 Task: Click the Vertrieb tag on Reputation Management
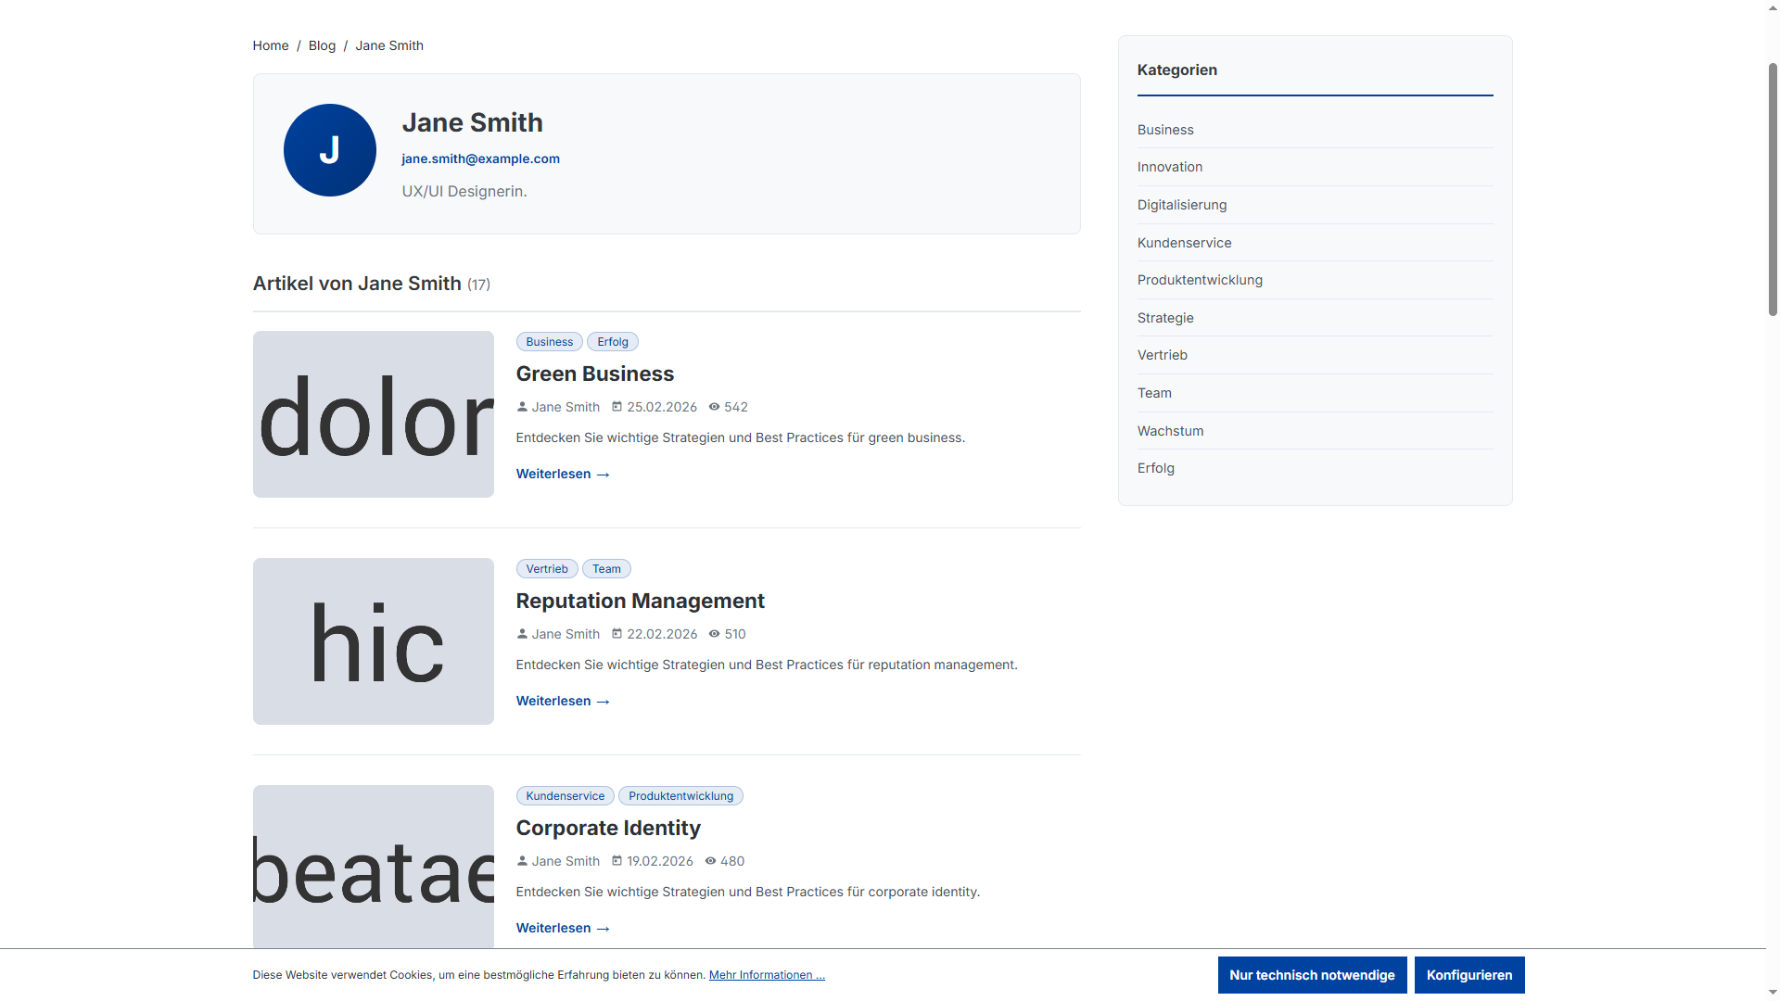coord(547,569)
